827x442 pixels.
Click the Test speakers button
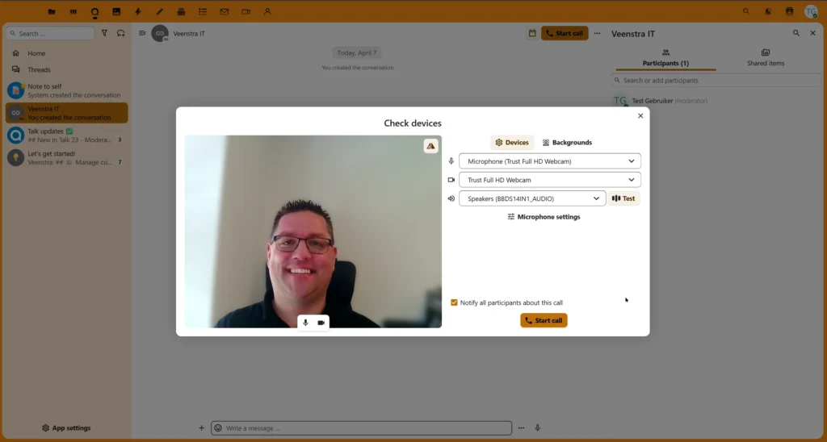(x=623, y=198)
